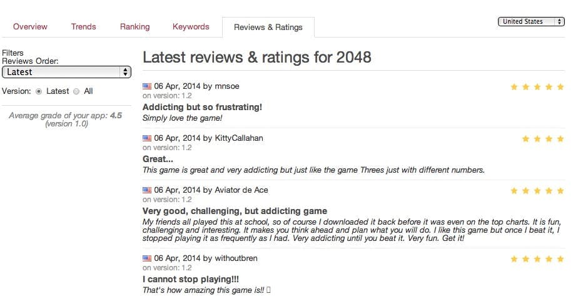Click the flag icon on withoutbren's review
Viewport: 573px width, 296px height.
click(x=147, y=258)
